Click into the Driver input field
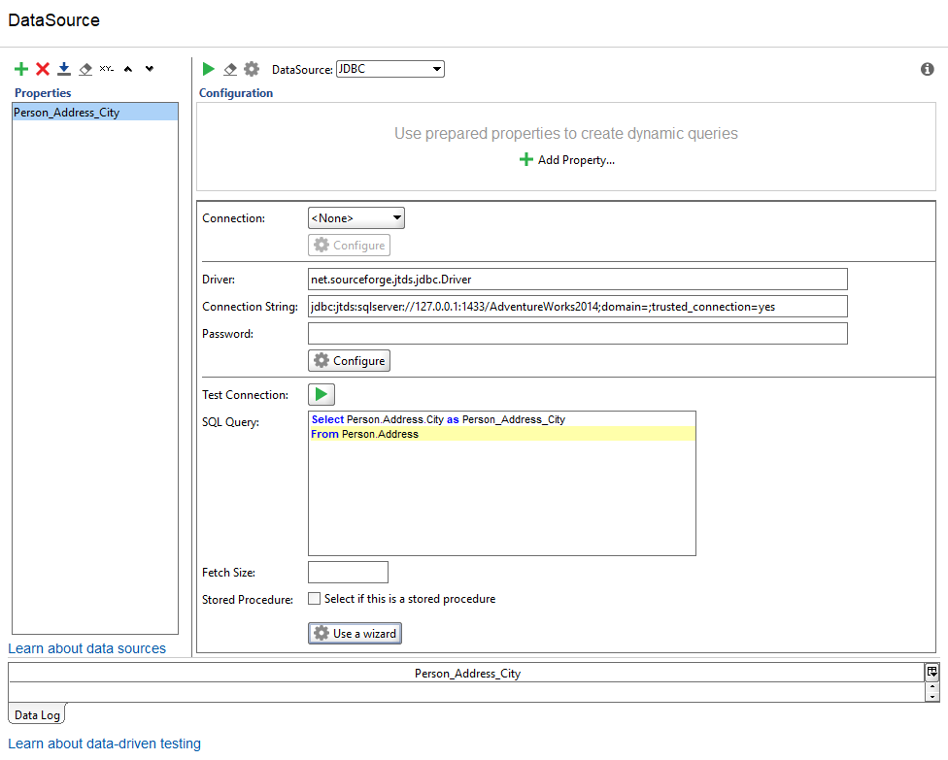Viewport: 948px width, 760px height. (577, 280)
